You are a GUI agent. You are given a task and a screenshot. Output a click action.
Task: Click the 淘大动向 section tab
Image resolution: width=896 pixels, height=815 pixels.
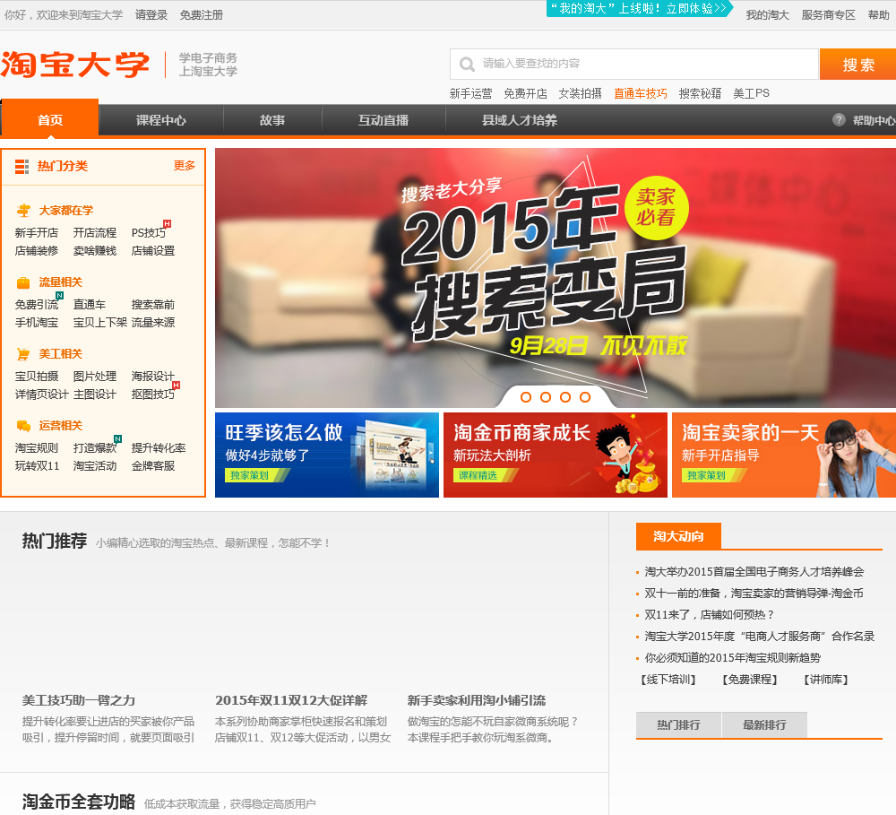pos(678,536)
